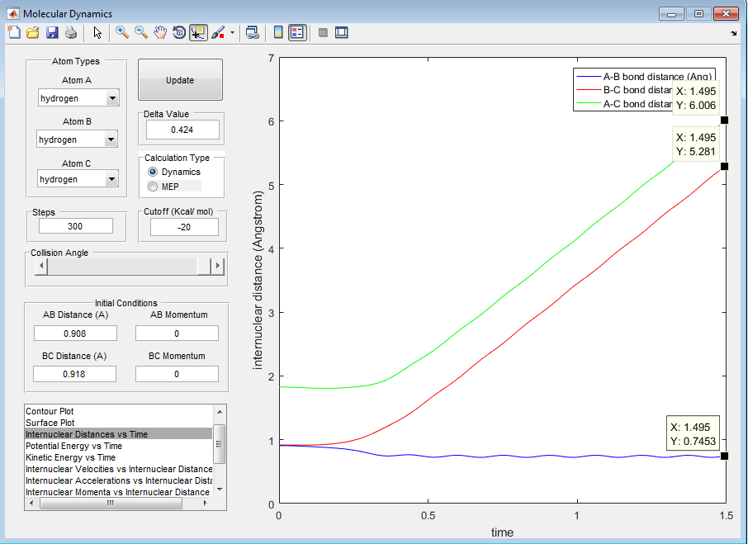
Task: Activate the Pan hand tool
Action: [x=160, y=32]
